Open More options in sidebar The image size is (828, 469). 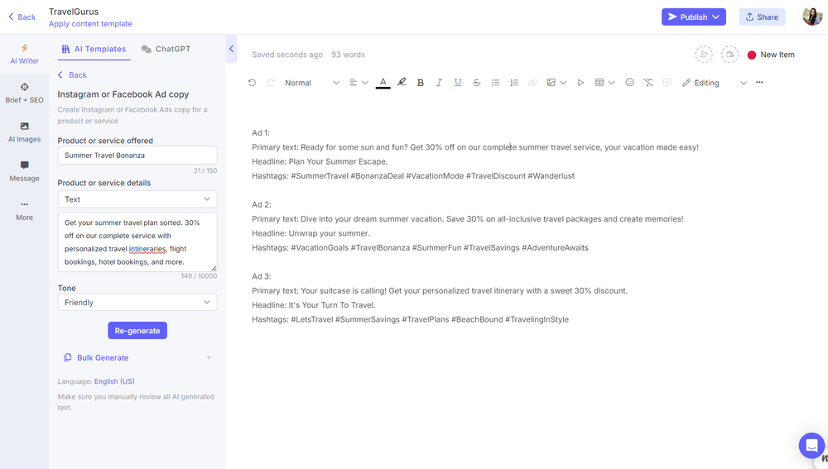coord(24,210)
